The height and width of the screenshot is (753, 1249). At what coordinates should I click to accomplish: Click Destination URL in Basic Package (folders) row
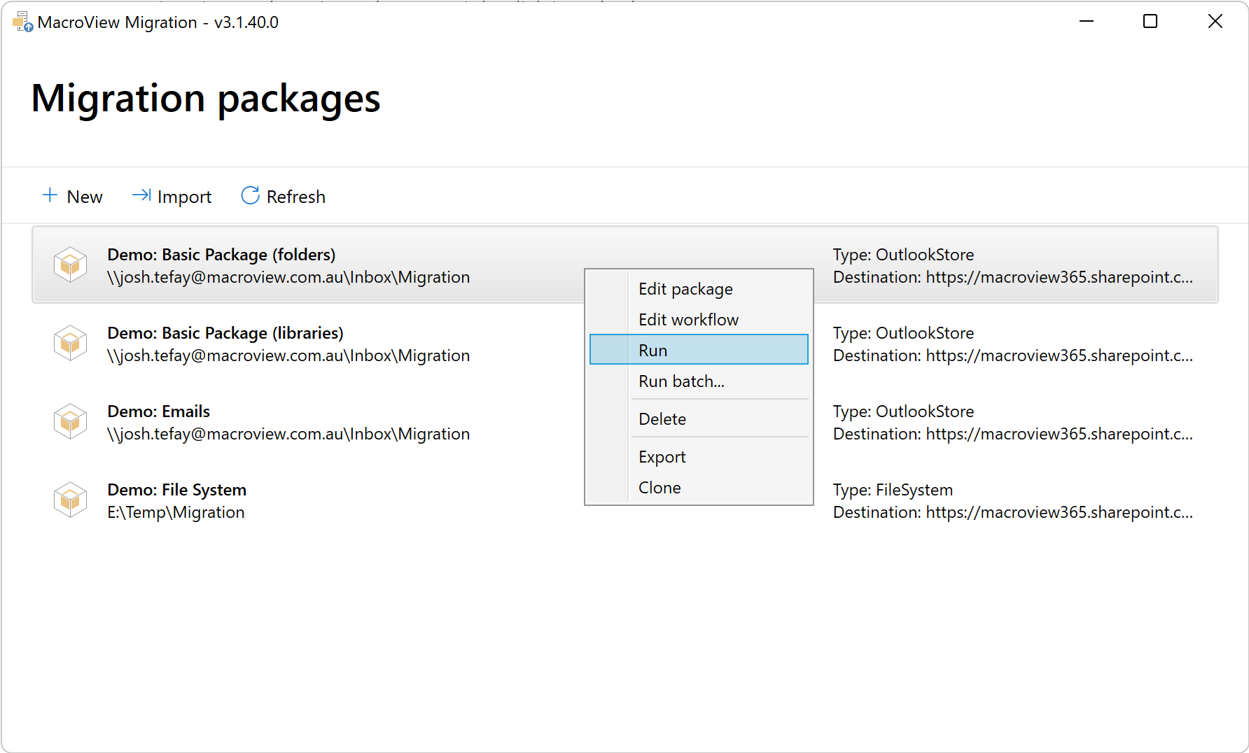[1013, 277]
